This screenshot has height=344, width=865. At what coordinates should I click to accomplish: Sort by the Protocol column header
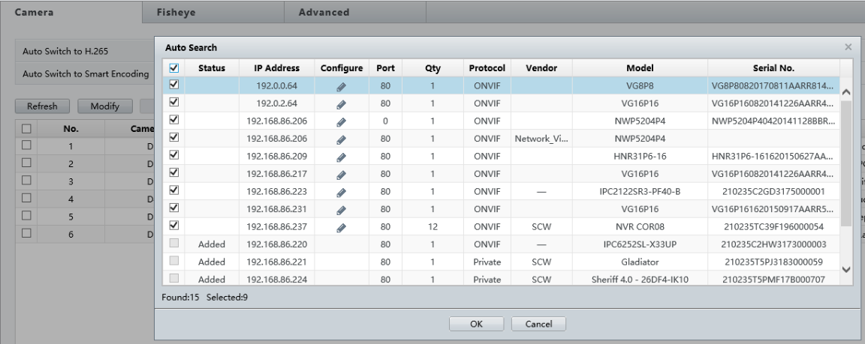click(486, 68)
